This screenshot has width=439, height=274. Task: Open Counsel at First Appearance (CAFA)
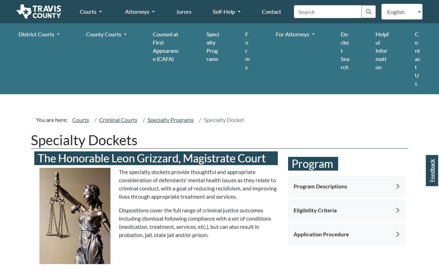tap(166, 47)
